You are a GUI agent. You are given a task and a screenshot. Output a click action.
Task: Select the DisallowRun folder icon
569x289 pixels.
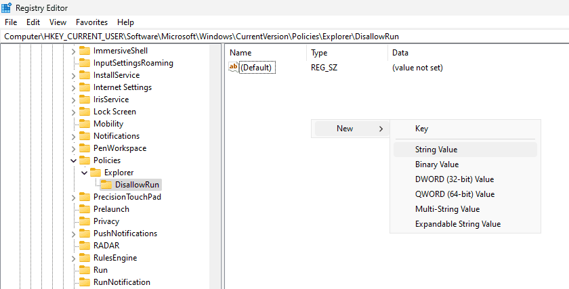point(106,185)
